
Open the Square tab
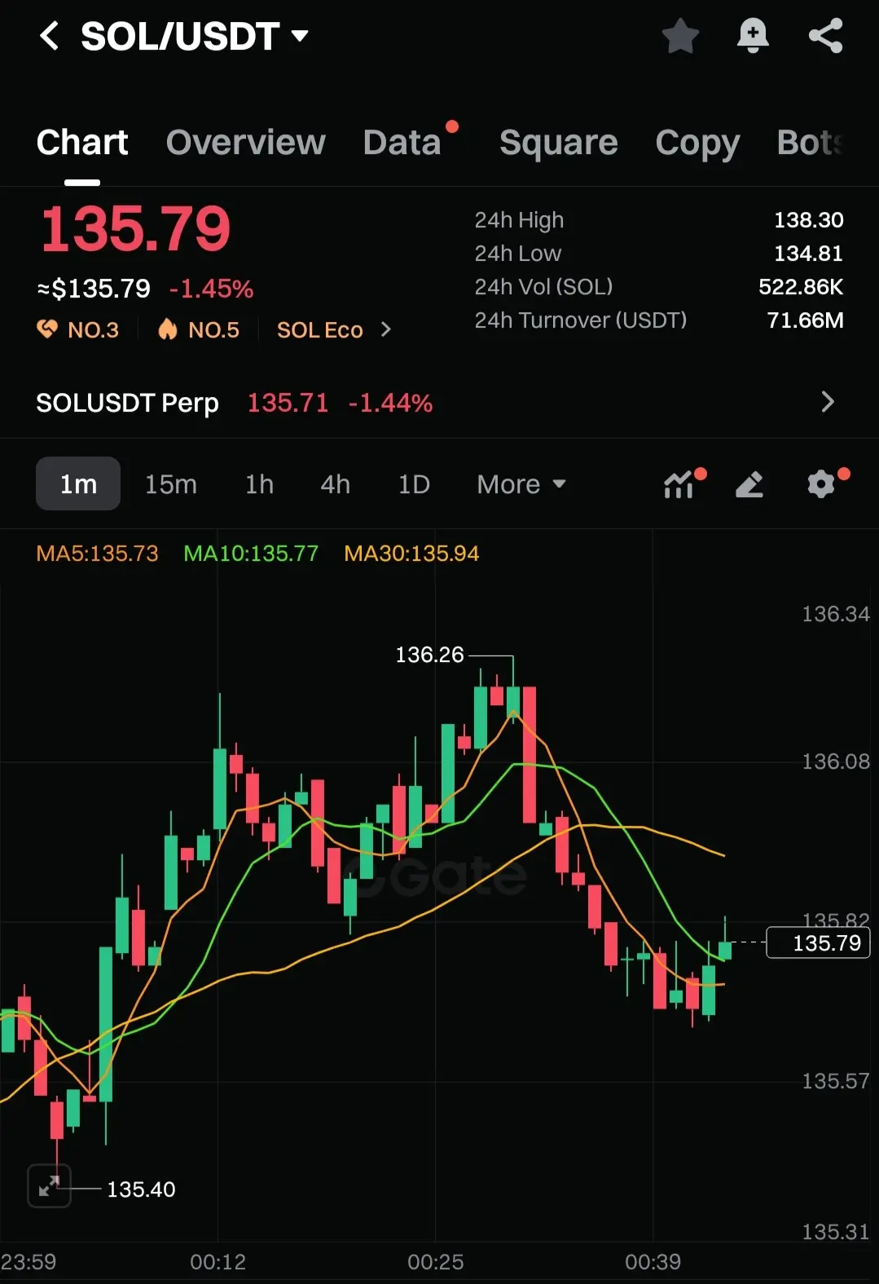559,142
